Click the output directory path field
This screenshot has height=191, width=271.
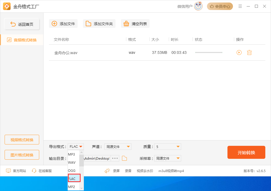(x=97, y=158)
